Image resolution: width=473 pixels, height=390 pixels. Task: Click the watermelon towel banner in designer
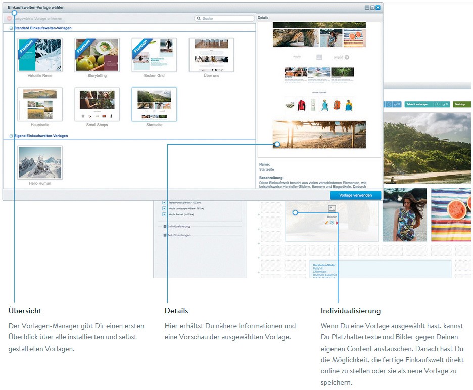click(x=451, y=214)
